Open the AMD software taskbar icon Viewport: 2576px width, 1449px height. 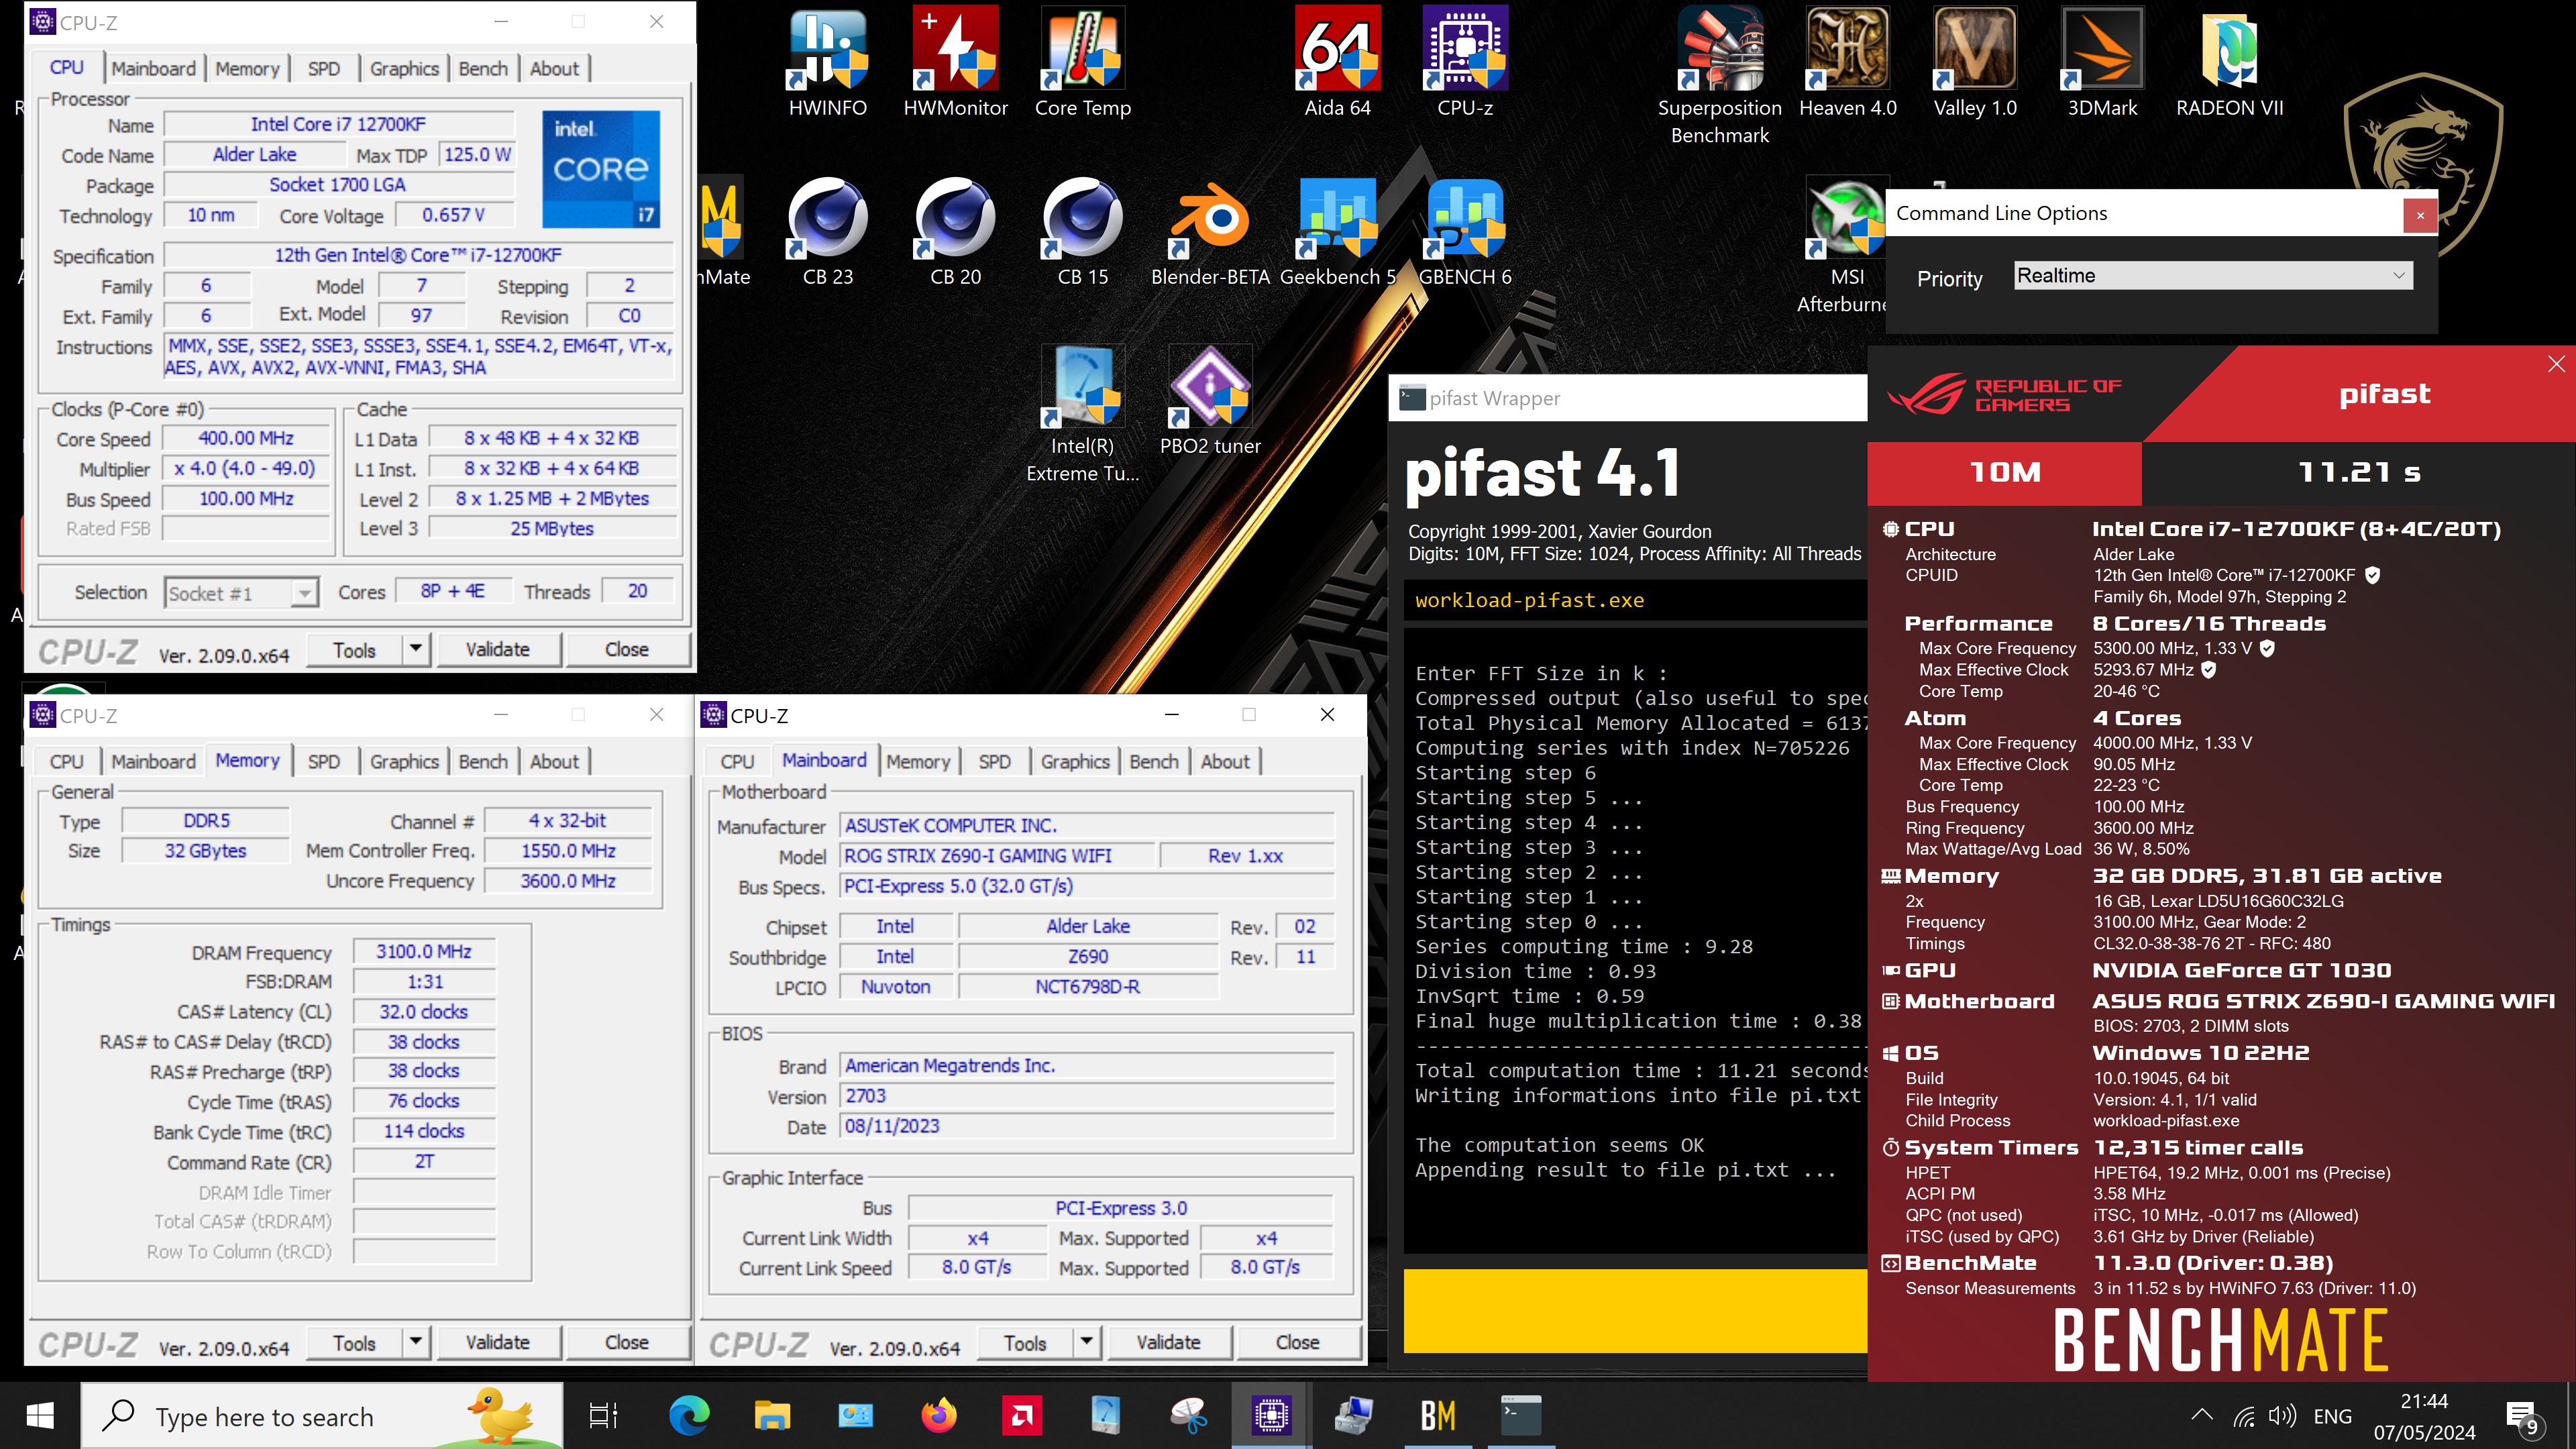click(1022, 1415)
